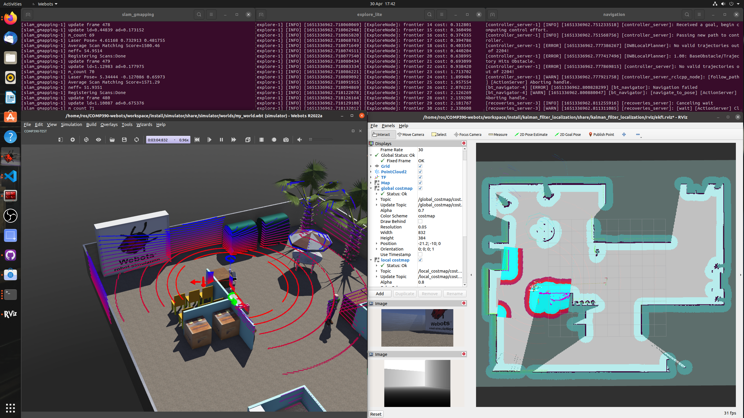Viewport: 744px width, 418px height.
Task: Collapse the local costmap display entry
Action: point(371,260)
